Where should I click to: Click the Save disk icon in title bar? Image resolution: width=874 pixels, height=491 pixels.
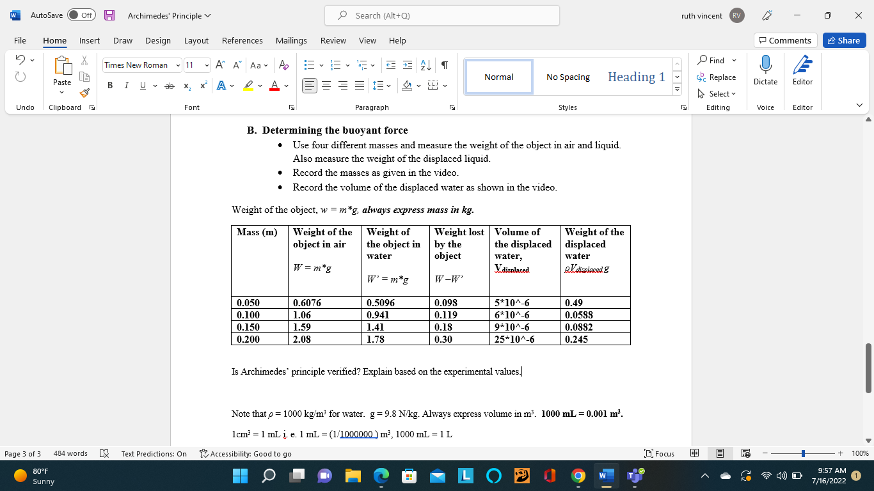(109, 15)
